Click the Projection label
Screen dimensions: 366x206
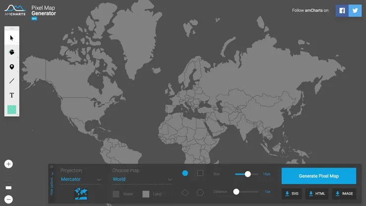coord(71,171)
